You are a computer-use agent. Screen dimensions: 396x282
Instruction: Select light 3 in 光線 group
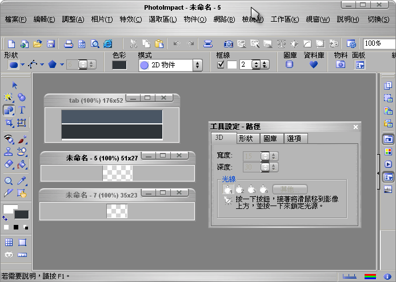(x=252, y=189)
